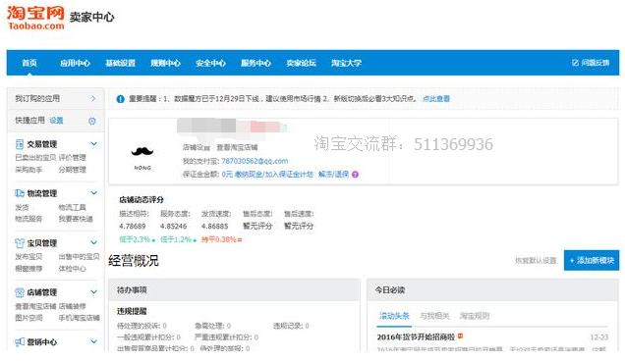
Task: Click the 服务态度 score 4.85246
Action: click(x=173, y=226)
